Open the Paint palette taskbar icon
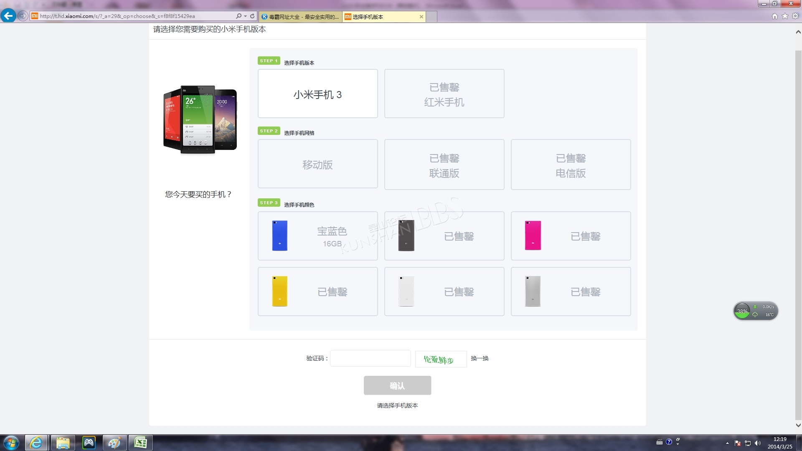 [114, 443]
